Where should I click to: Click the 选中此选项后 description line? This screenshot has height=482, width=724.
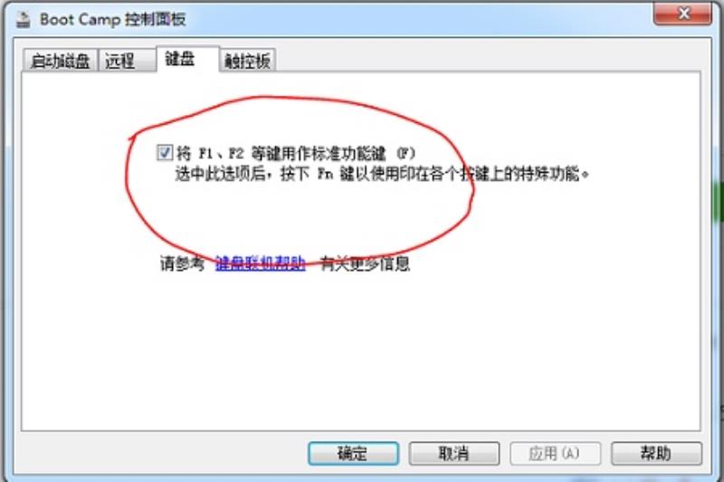tap(382, 174)
